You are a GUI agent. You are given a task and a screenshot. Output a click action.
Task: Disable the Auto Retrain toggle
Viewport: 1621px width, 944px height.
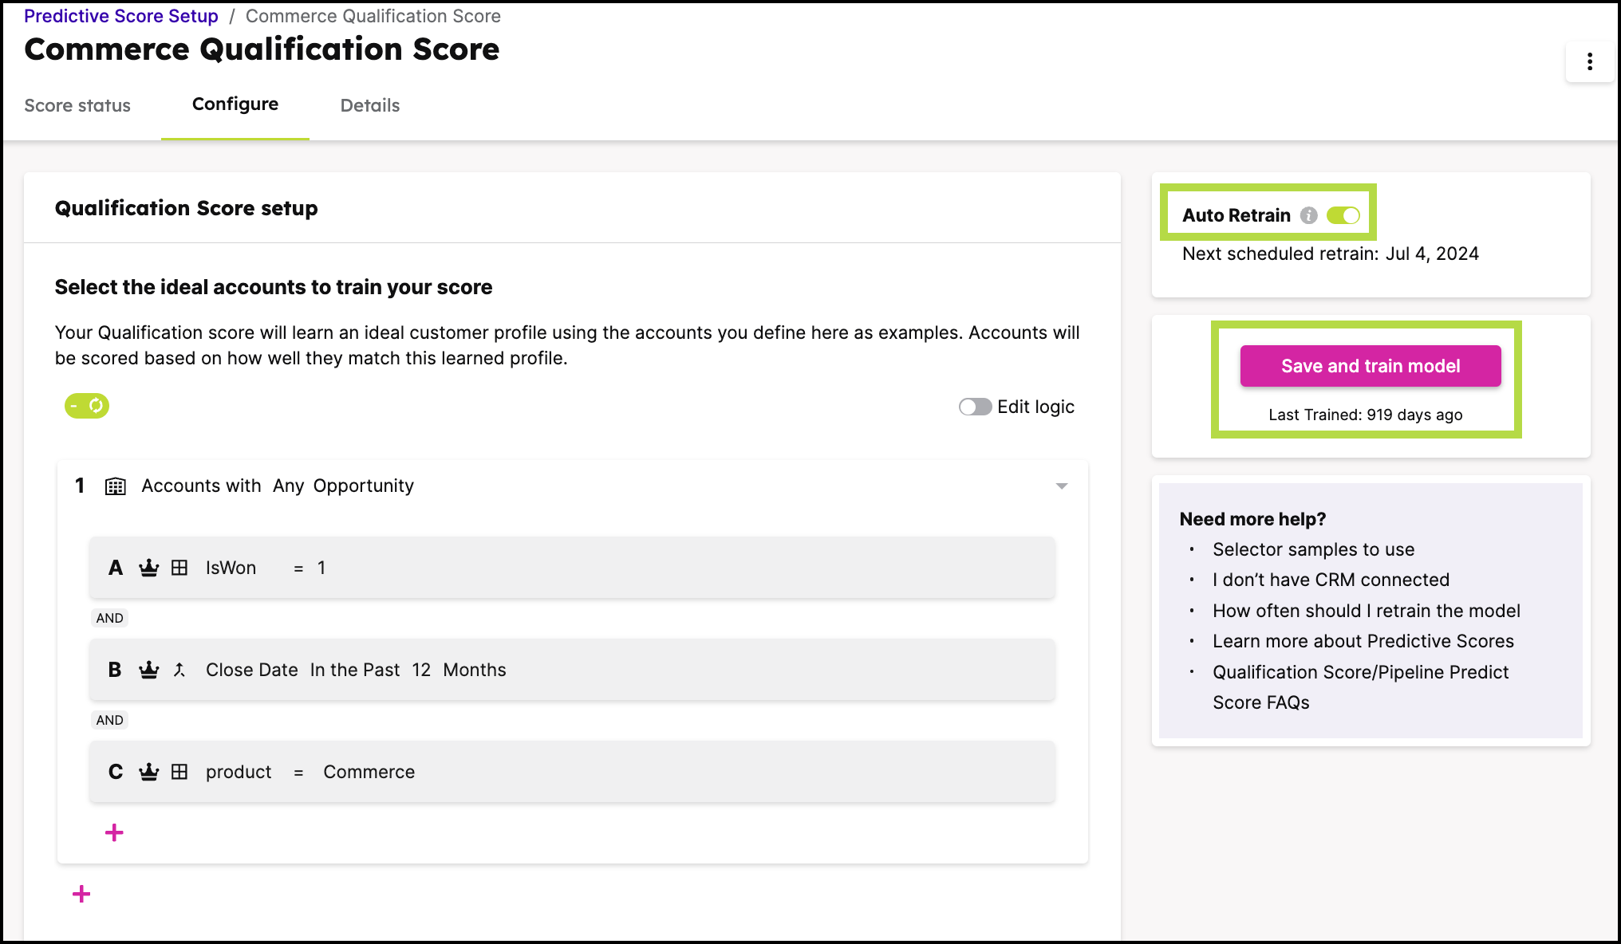tap(1343, 215)
